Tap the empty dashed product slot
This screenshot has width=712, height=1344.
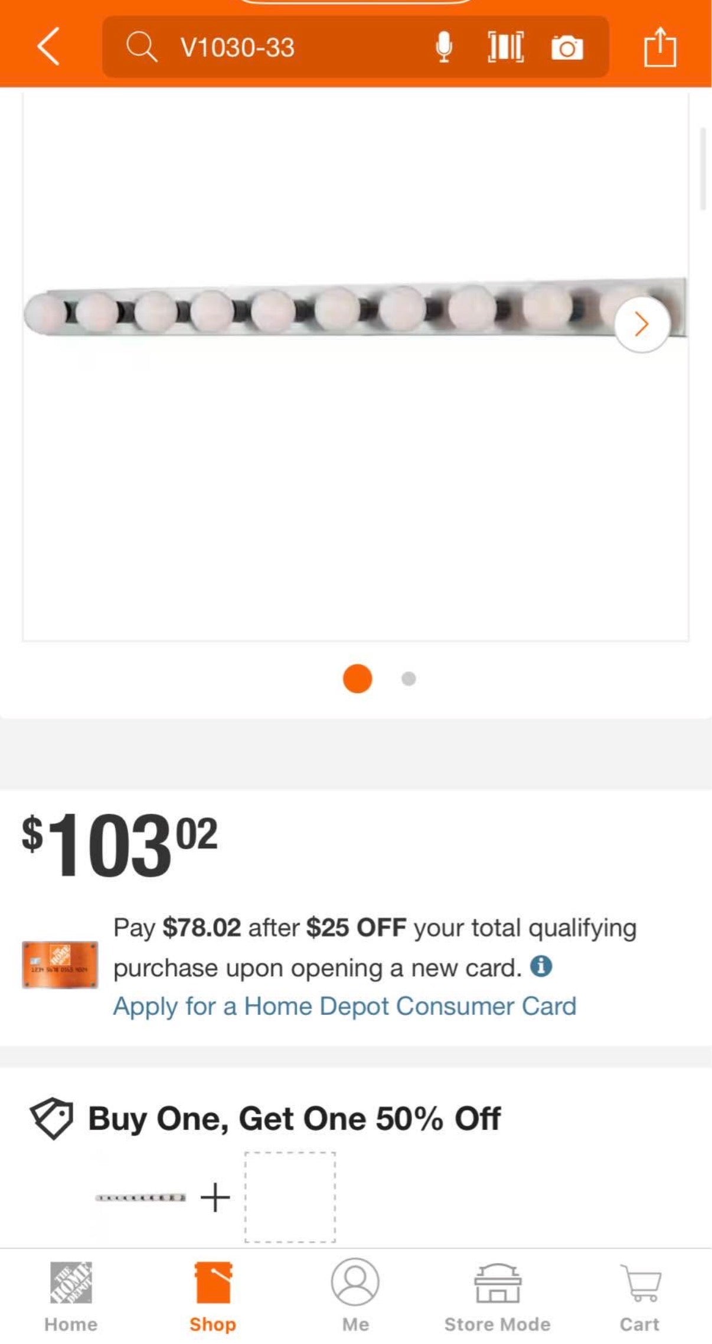290,1197
